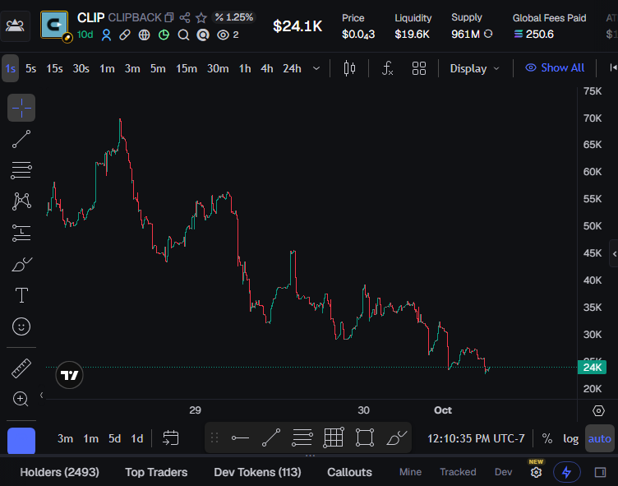Open the Callouts tab
The width and height of the screenshot is (618, 486).
(349, 472)
